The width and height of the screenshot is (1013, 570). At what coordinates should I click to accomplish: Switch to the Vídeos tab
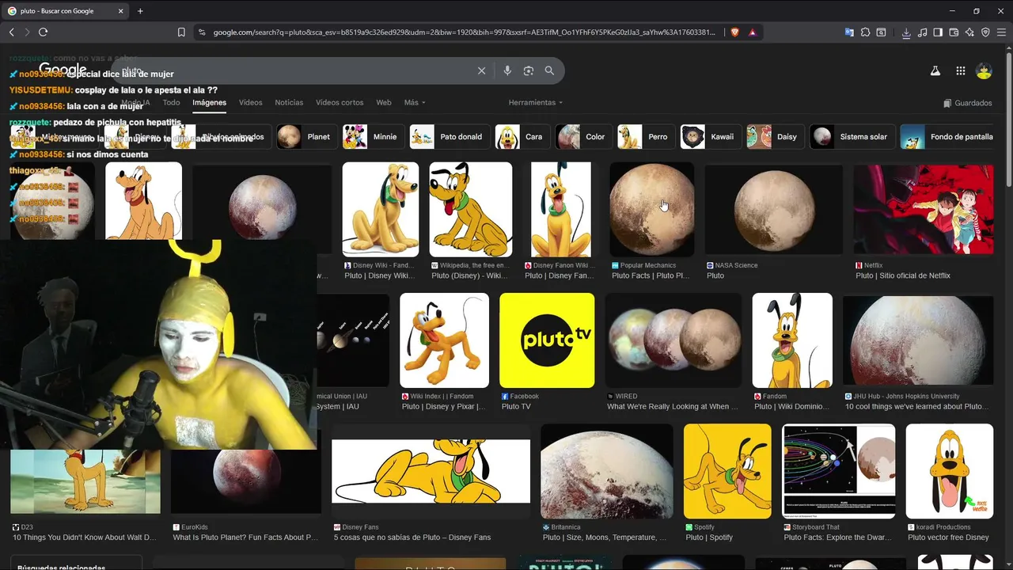(x=251, y=102)
